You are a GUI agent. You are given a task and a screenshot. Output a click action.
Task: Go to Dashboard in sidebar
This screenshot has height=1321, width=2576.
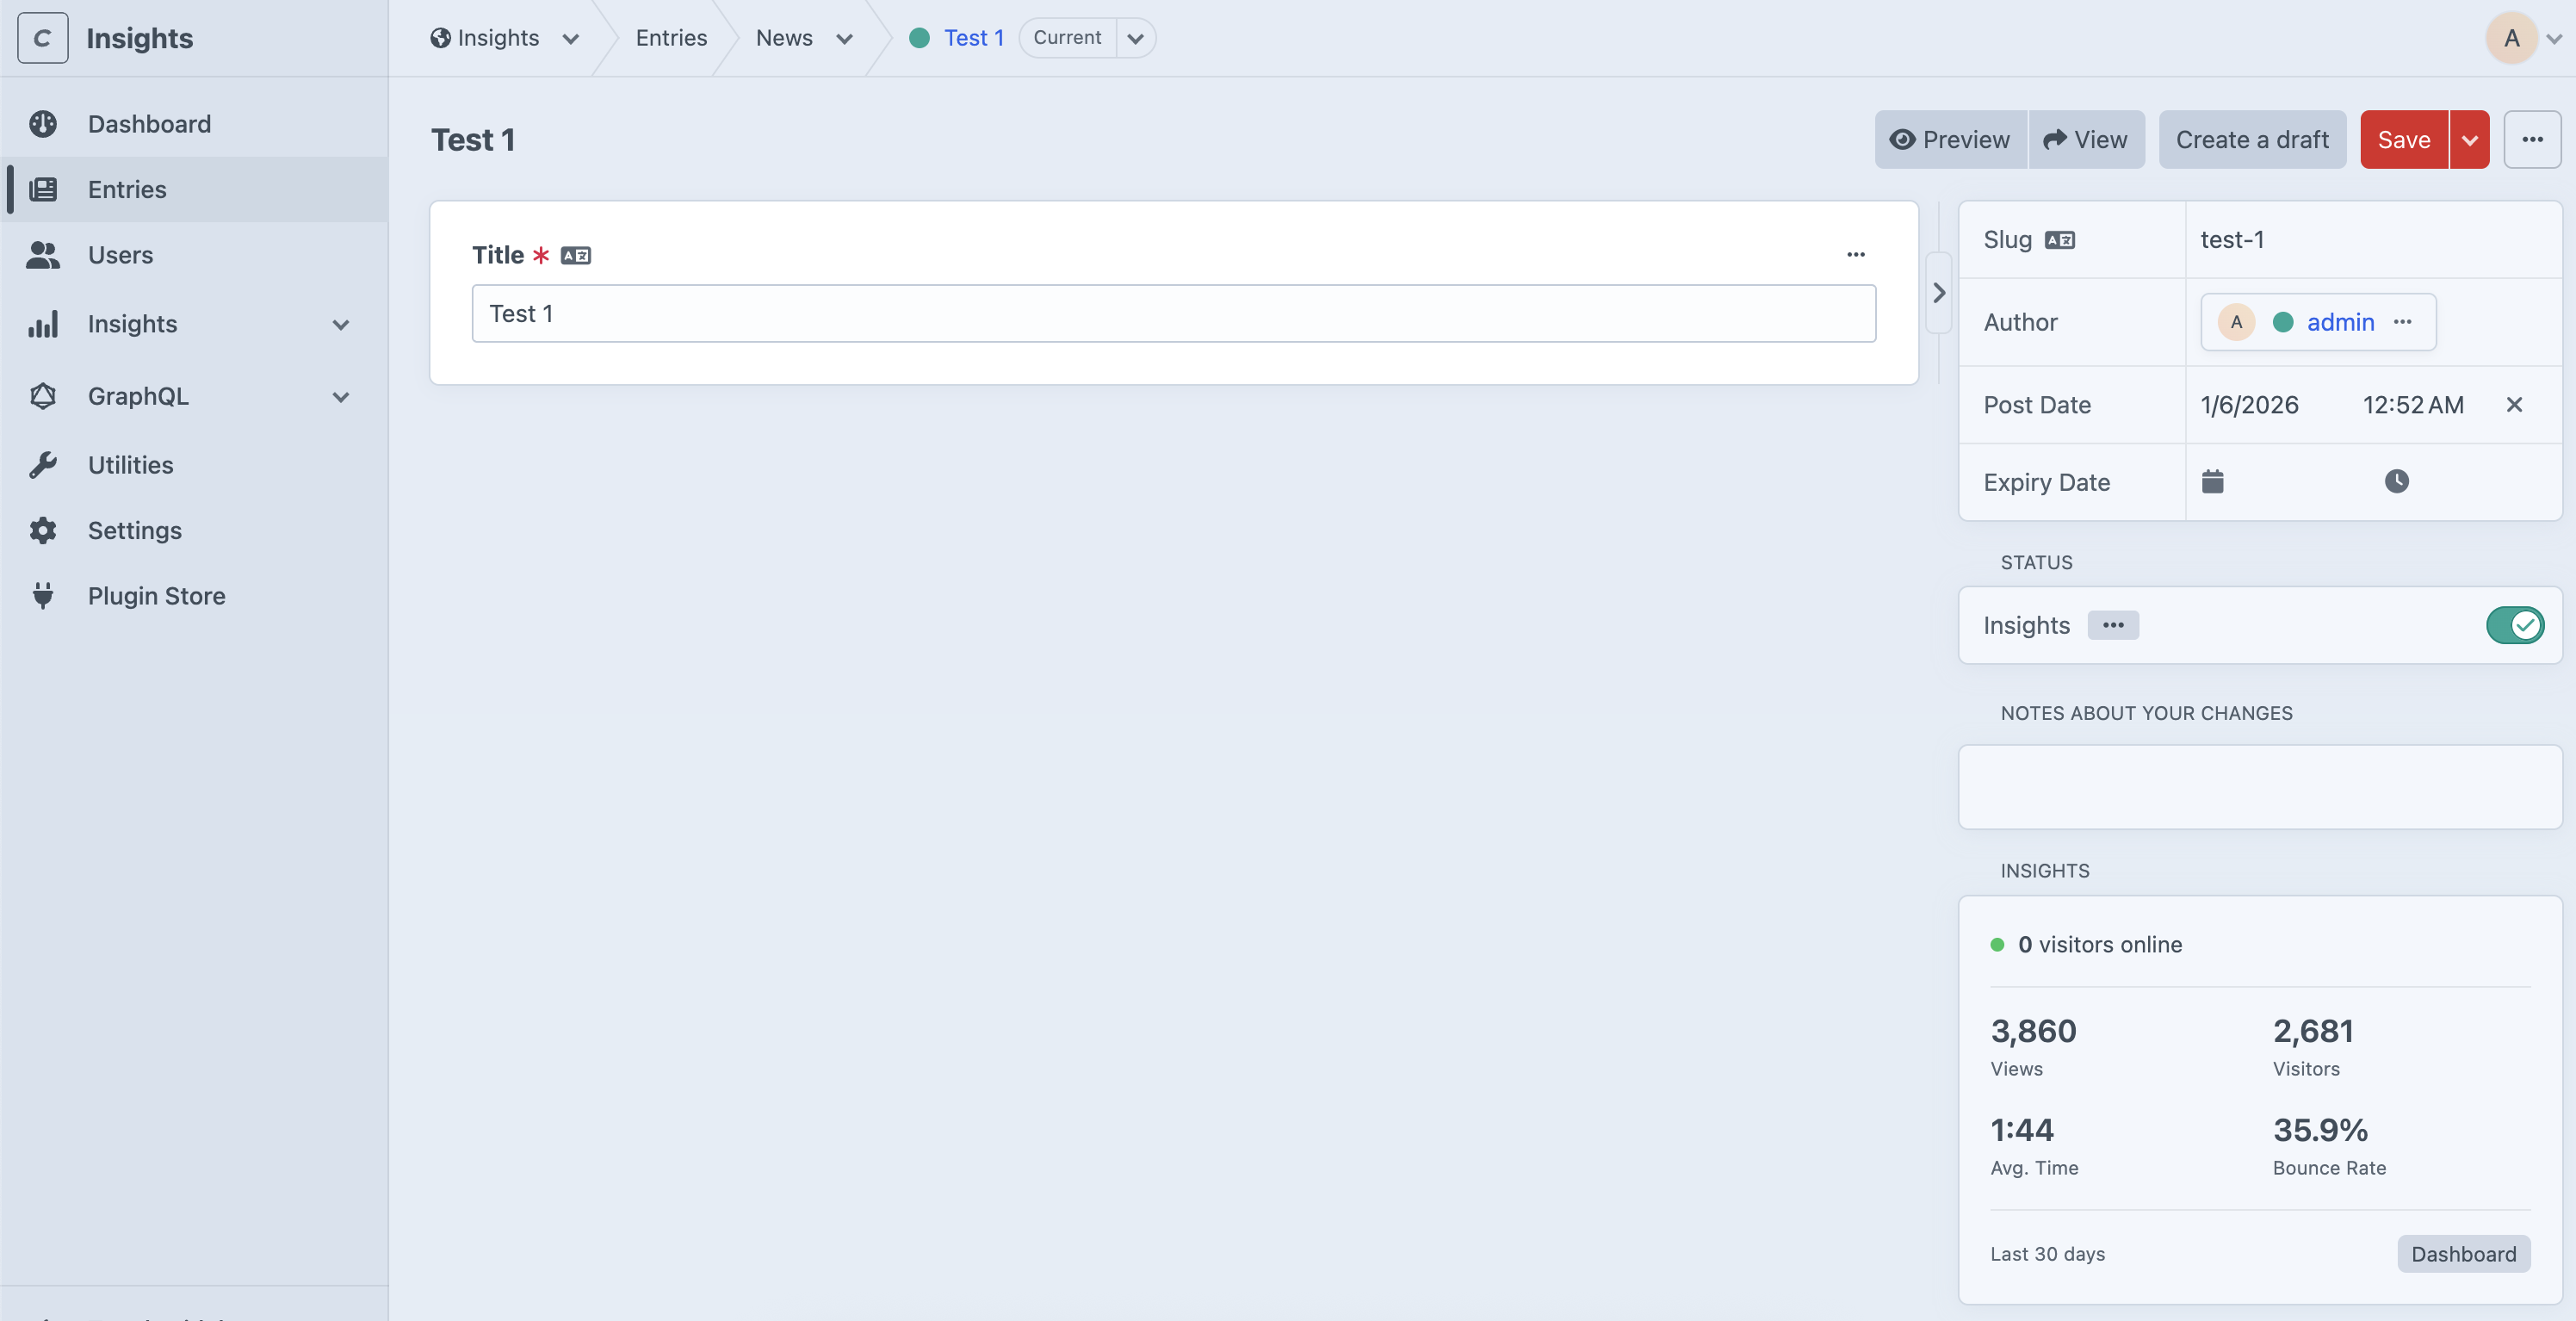149,124
